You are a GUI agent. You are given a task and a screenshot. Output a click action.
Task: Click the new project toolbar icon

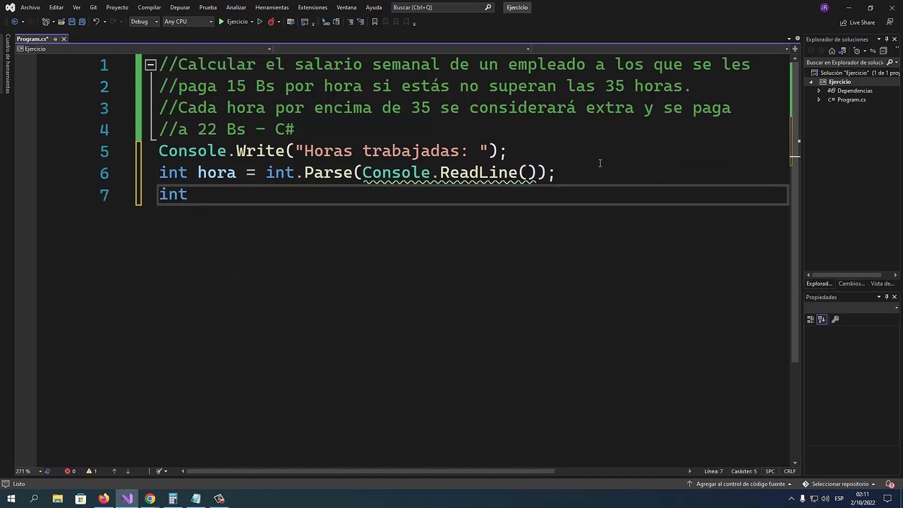click(47, 22)
